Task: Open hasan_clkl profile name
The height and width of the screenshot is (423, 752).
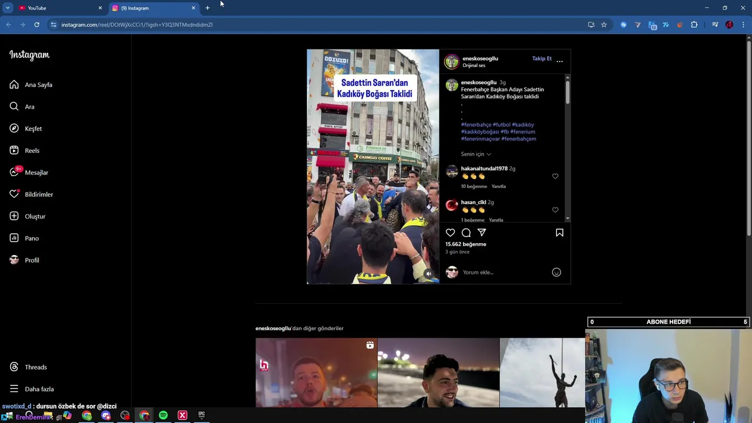Action: (474, 202)
